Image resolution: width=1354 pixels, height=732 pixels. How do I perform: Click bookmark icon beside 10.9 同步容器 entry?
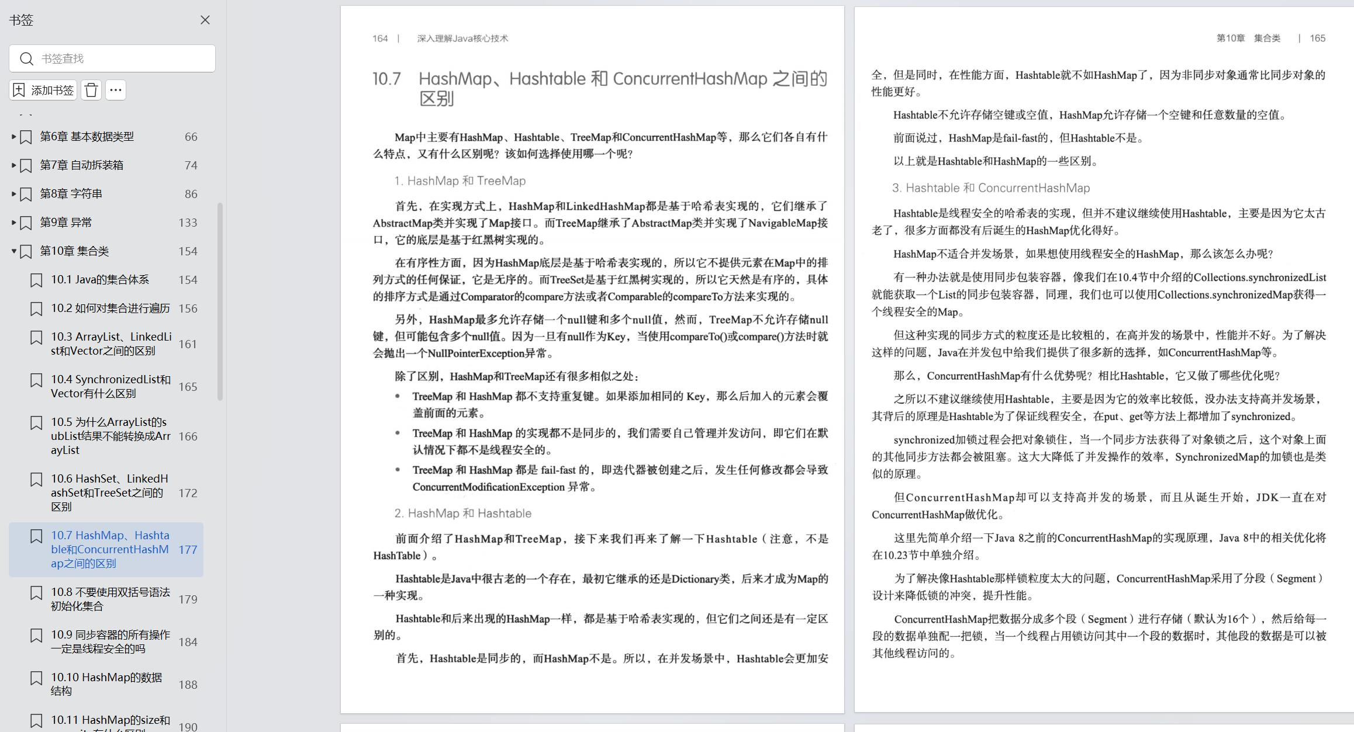tap(36, 636)
